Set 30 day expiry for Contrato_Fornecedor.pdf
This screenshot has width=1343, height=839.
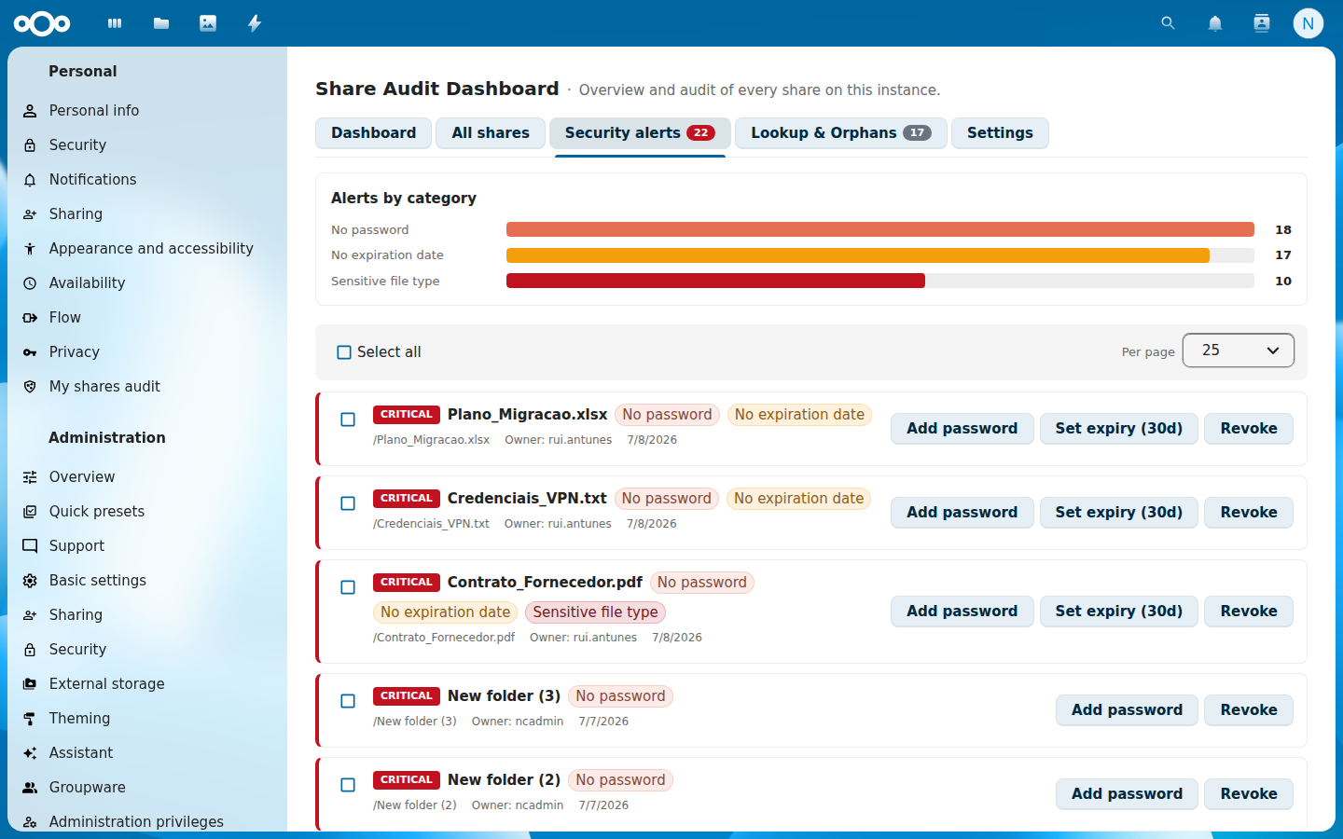click(1119, 612)
